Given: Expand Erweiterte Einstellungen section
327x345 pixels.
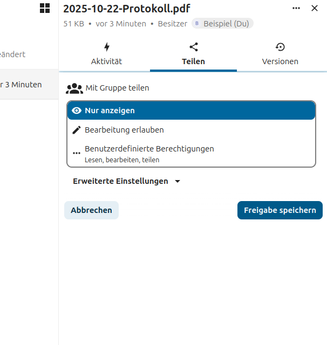Looking at the screenshot, I should pos(121,181).
